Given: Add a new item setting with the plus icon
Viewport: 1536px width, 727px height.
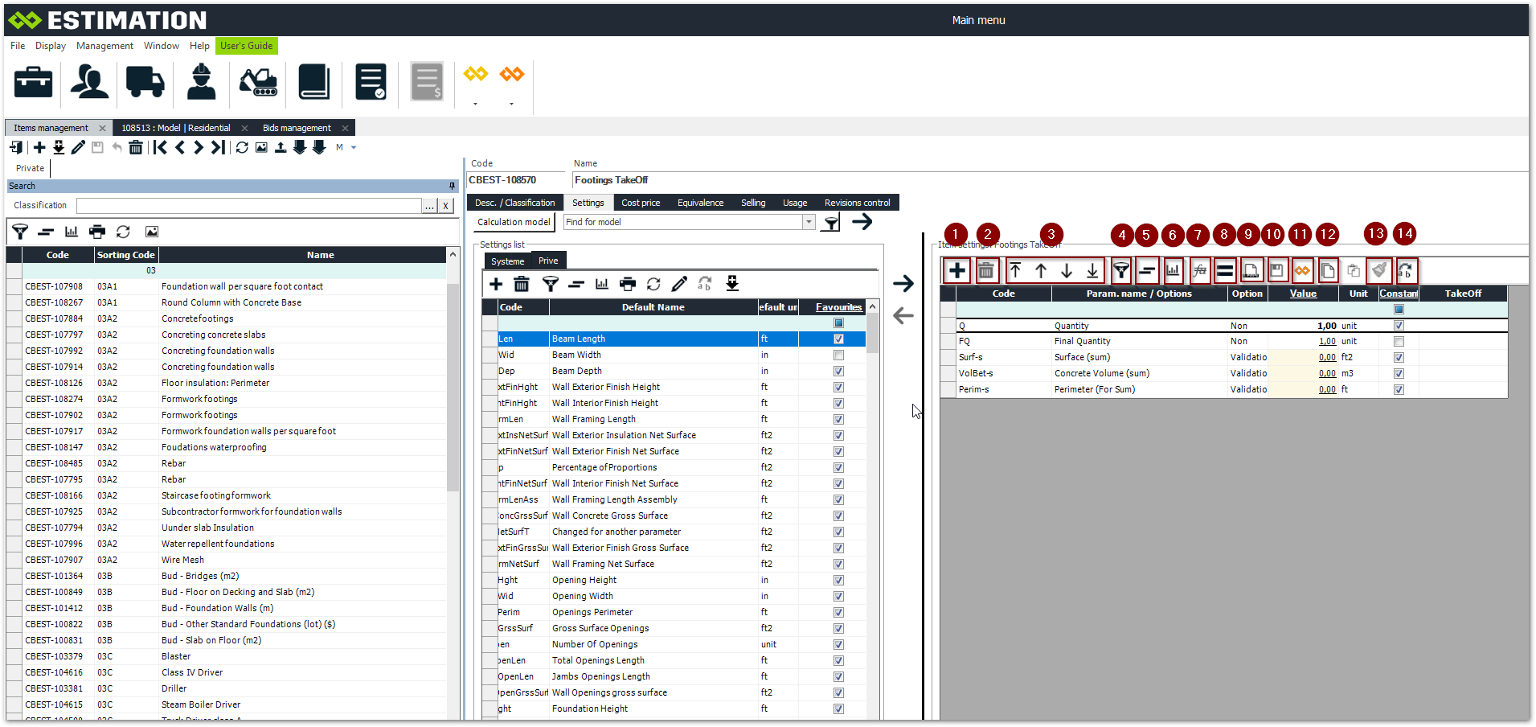Looking at the screenshot, I should point(956,271).
